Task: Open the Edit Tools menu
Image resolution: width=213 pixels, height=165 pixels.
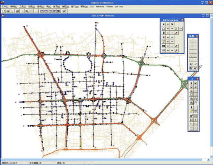Action: (119, 7)
